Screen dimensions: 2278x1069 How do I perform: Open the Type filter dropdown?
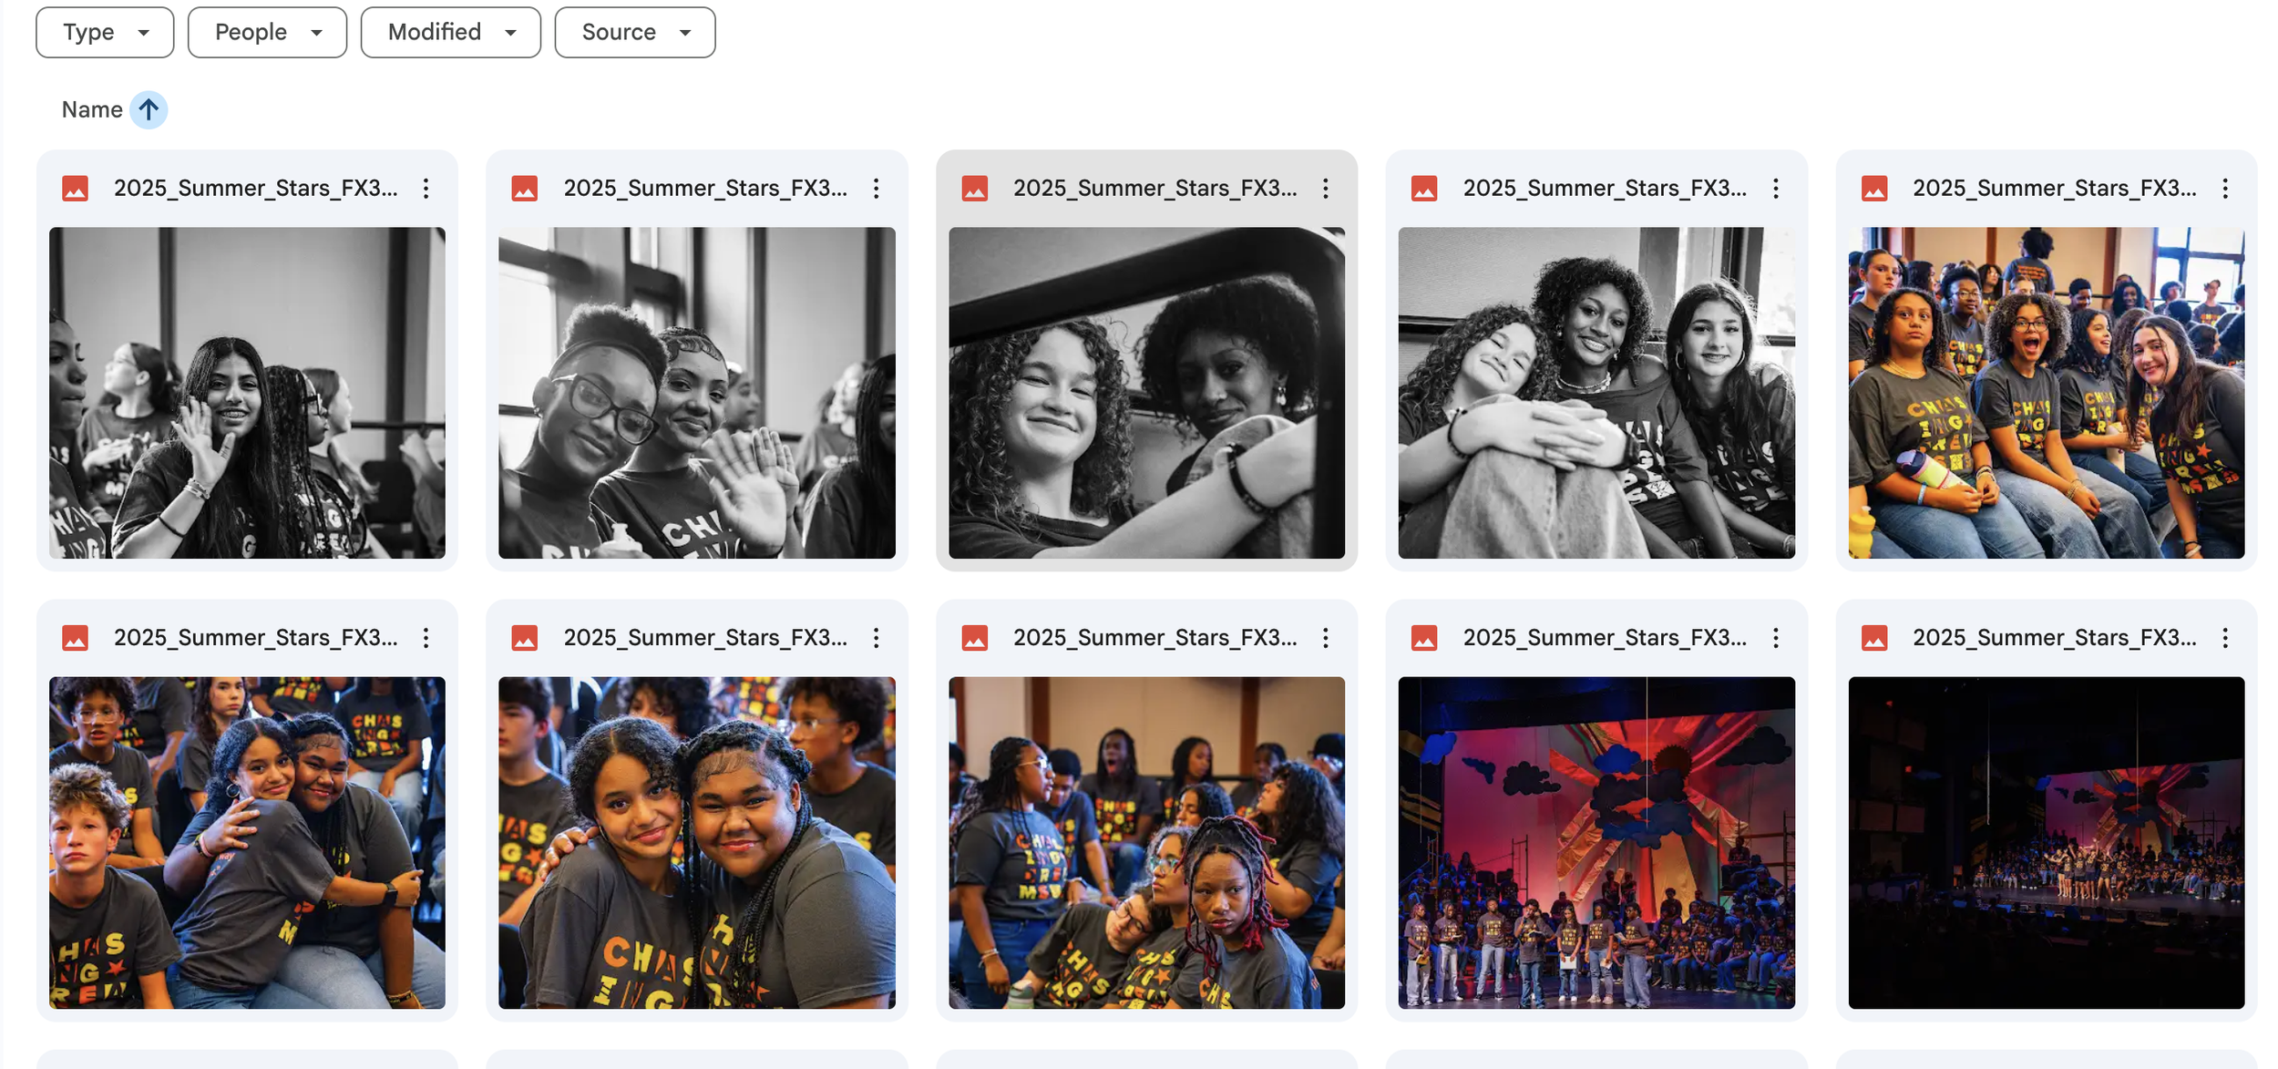(105, 32)
